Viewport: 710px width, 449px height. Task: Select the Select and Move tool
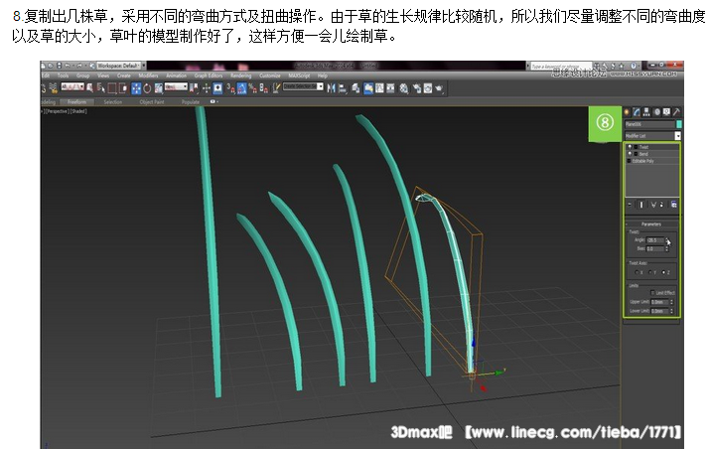136,88
